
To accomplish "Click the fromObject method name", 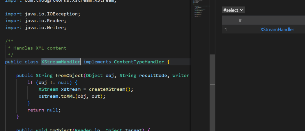I will 69,75.
